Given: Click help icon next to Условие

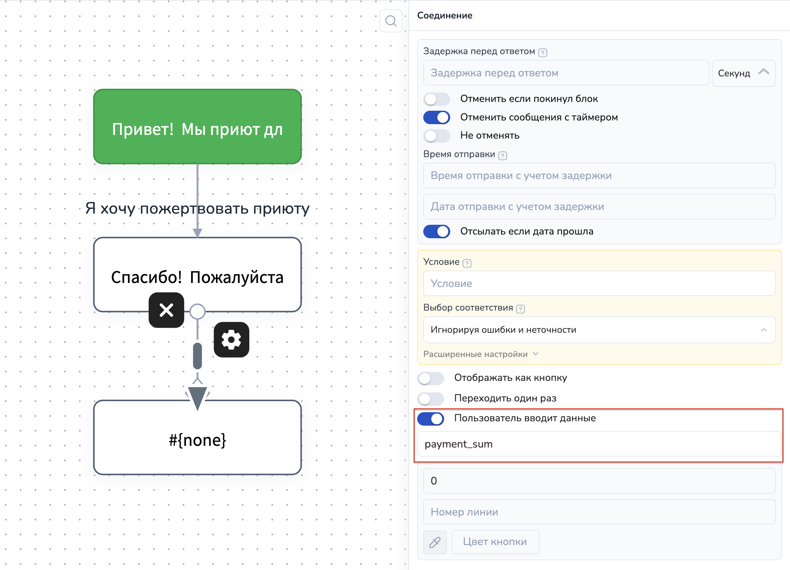Looking at the screenshot, I should click(x=467, y=263).
